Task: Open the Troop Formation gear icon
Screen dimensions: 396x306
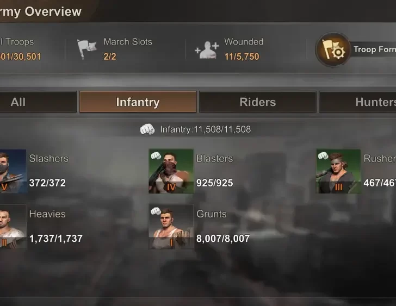Action: click(333, 49)
